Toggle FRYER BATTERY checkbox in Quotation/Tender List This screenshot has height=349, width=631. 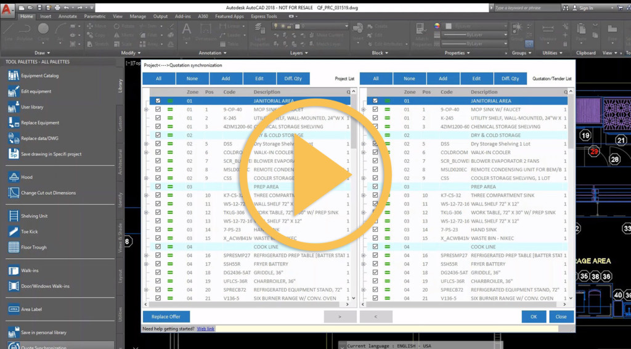point(375,264)
